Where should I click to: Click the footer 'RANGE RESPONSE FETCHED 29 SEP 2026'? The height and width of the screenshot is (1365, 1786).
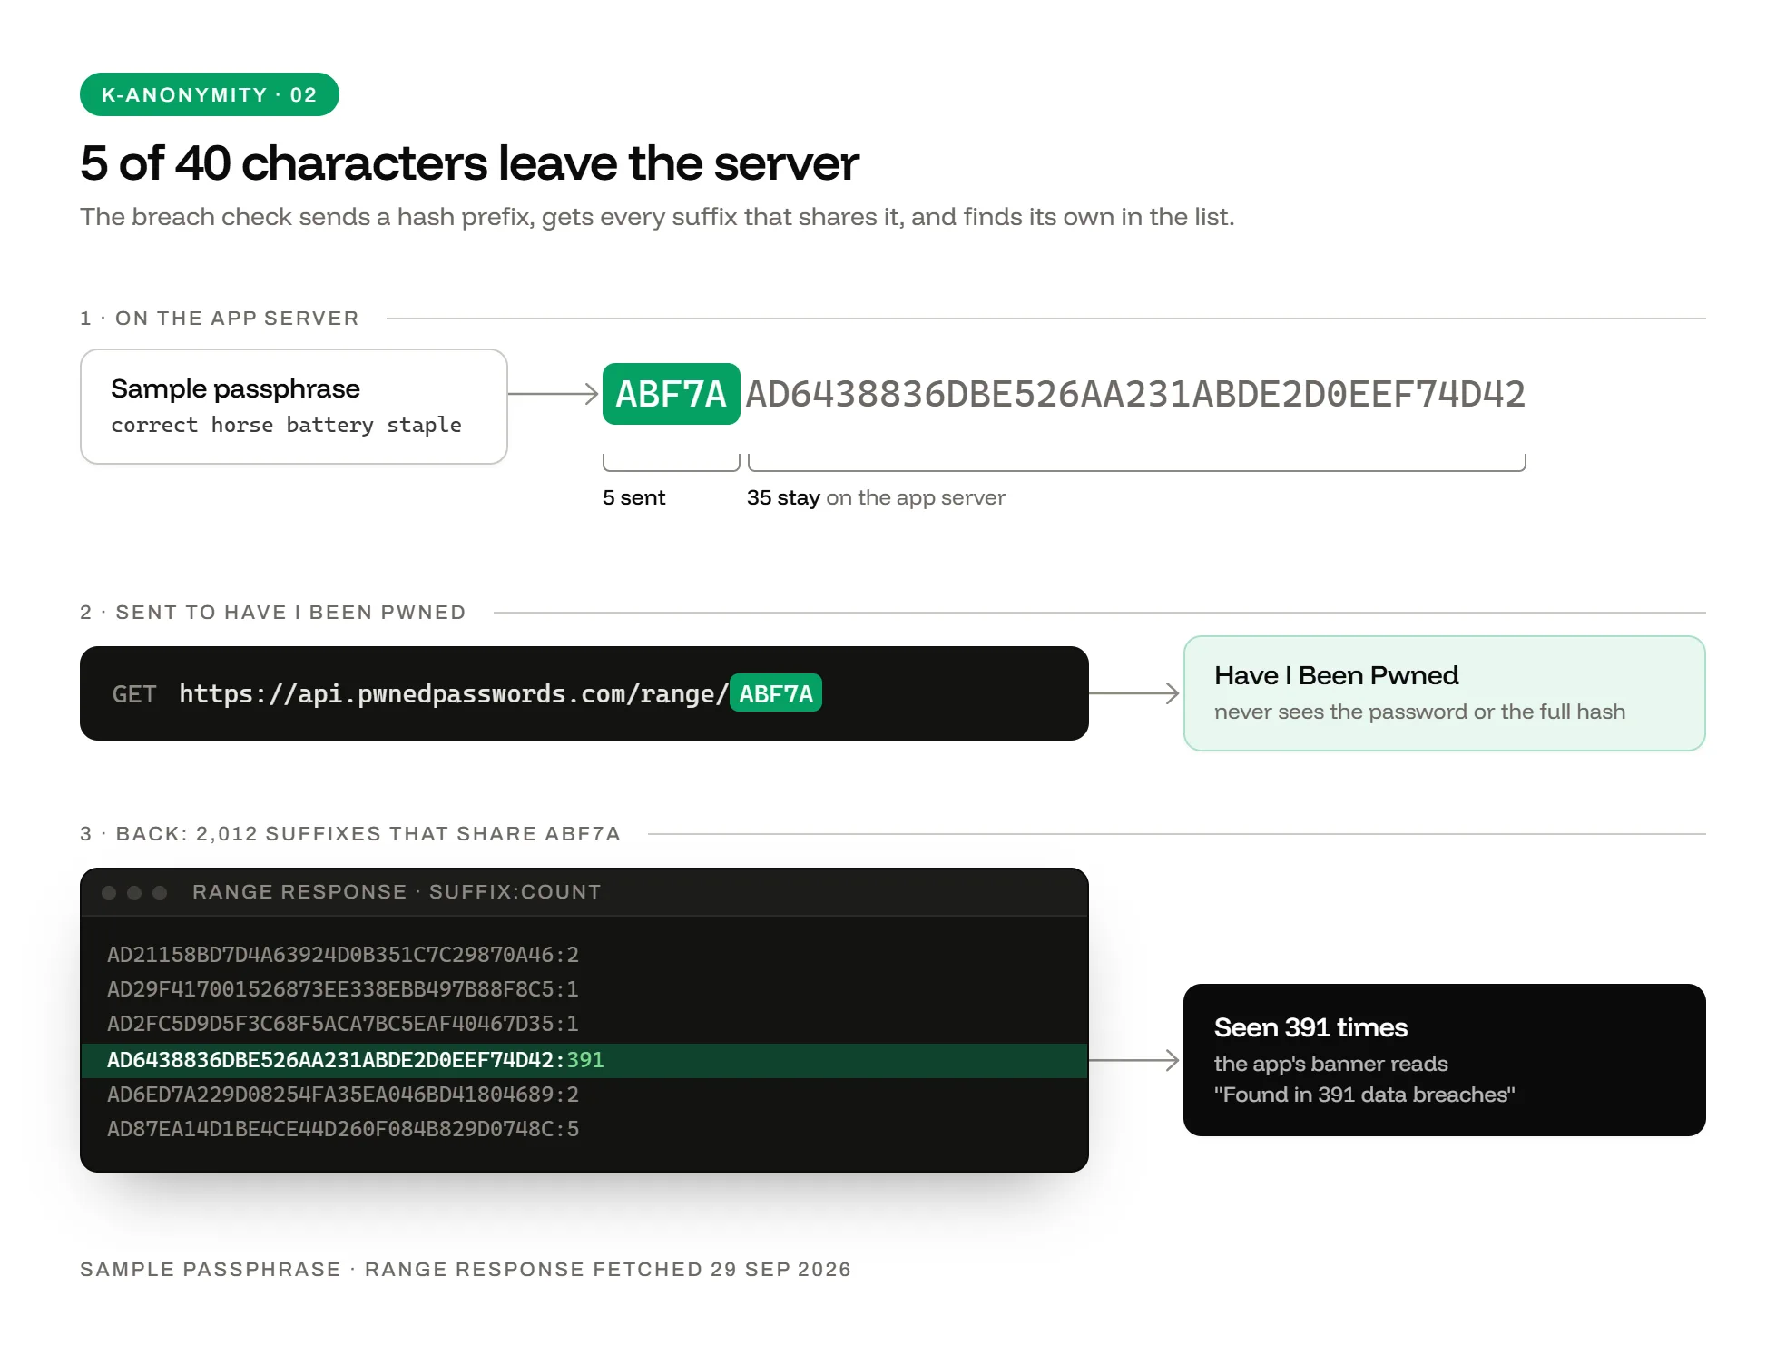click(x=608, y=1270)
